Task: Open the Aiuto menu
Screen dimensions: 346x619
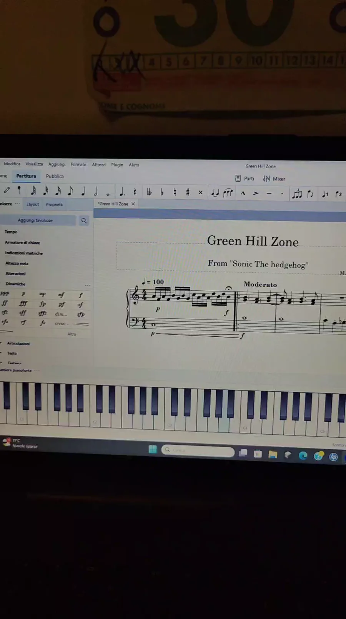Action: [x=134, y=165]
